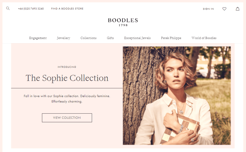Click the Introducing label above the heading
Screen dimensions: 246x152
pyautogui.click(x=67, y=67)
